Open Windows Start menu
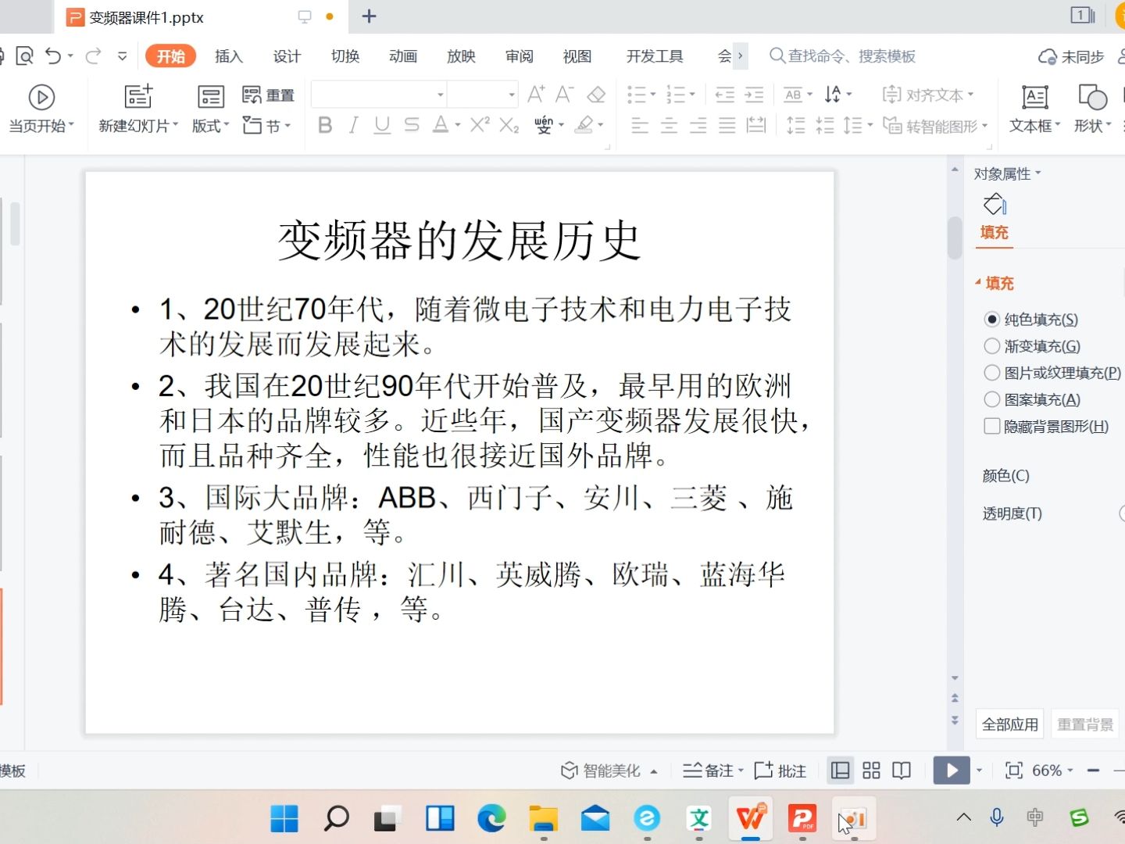This screenshot has width=1125, height=844. pyautogui.click(x=284, y=818)
